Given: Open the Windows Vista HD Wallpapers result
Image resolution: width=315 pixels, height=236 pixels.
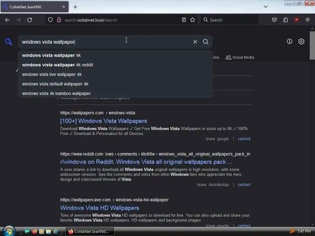Looking at the screenshot, I should click(100, 208).
